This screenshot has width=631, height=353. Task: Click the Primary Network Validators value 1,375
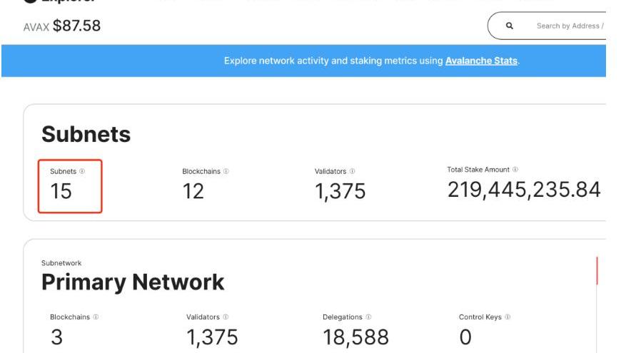tap(212, 337)
